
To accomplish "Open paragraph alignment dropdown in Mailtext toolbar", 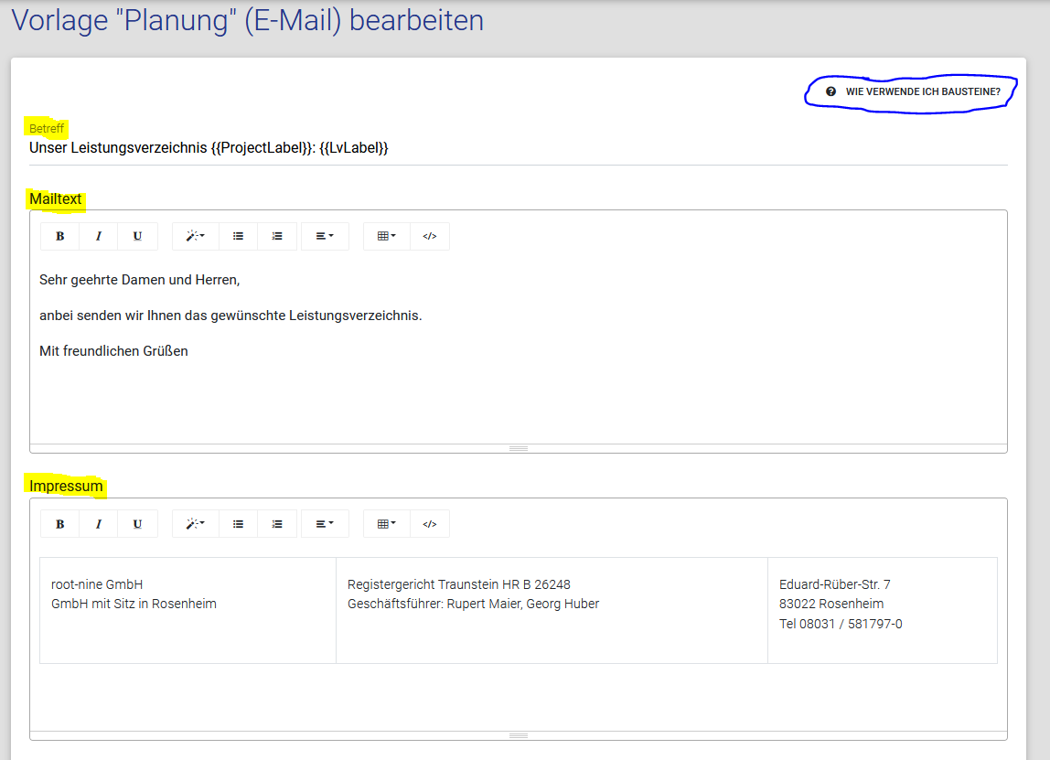I will tap(325, 236).
